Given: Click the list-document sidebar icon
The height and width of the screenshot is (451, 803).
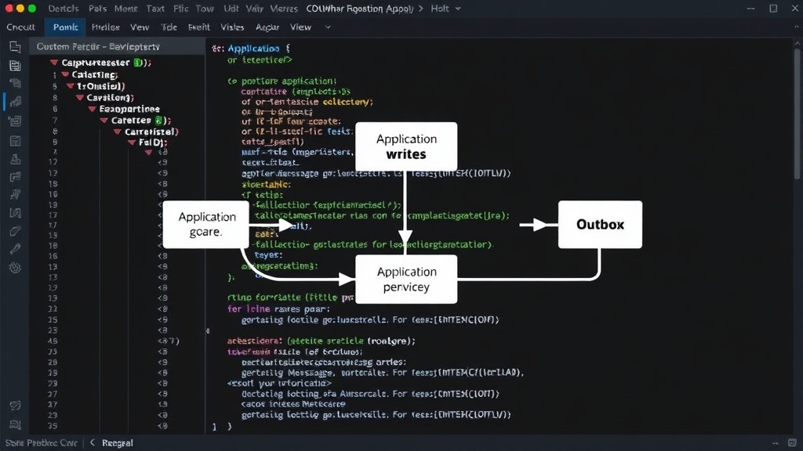Looking at the screenshot, I should pos(15,66).
